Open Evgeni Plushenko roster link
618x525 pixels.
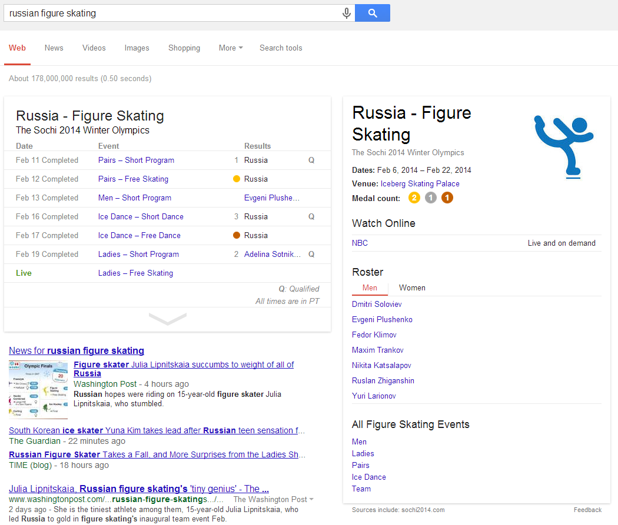tap(382, 320)
